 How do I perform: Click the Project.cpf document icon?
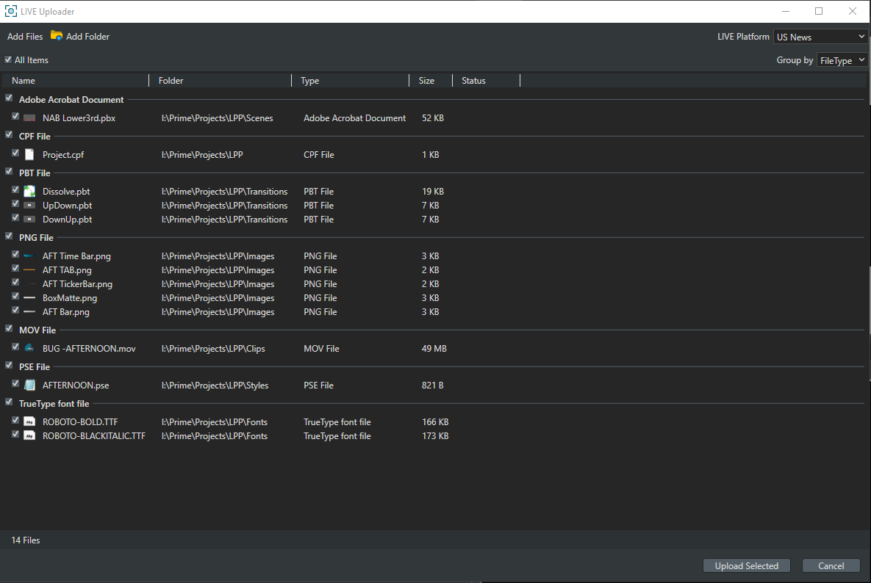tap(29, 155)
